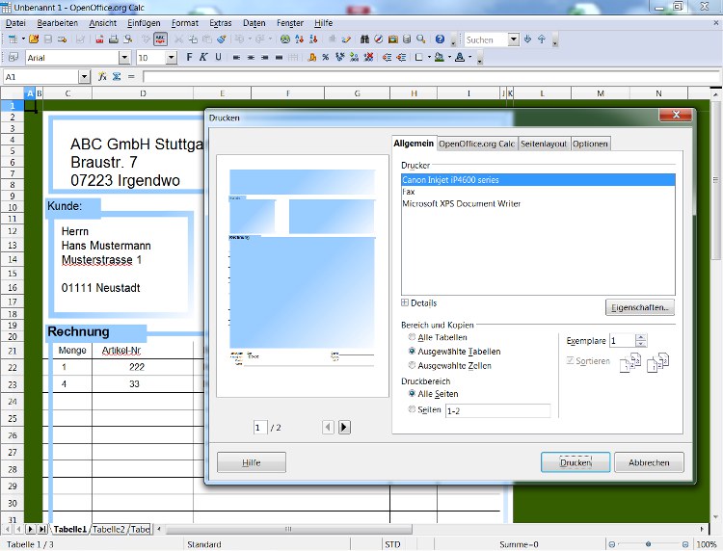Click the blue Help question mark icon
This screenshot has width=723, height=551.
440,39
